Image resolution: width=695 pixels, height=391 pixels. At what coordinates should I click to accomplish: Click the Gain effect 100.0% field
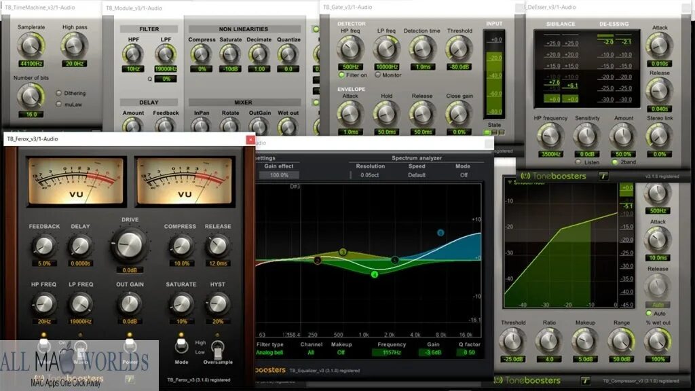[279, 175]
